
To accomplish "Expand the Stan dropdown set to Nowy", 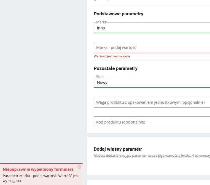I will (152, 83).
